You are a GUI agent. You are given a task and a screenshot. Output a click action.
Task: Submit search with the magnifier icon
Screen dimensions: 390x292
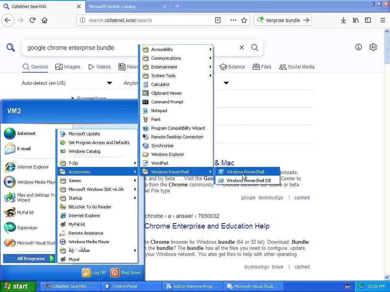[x=254, y=48]
